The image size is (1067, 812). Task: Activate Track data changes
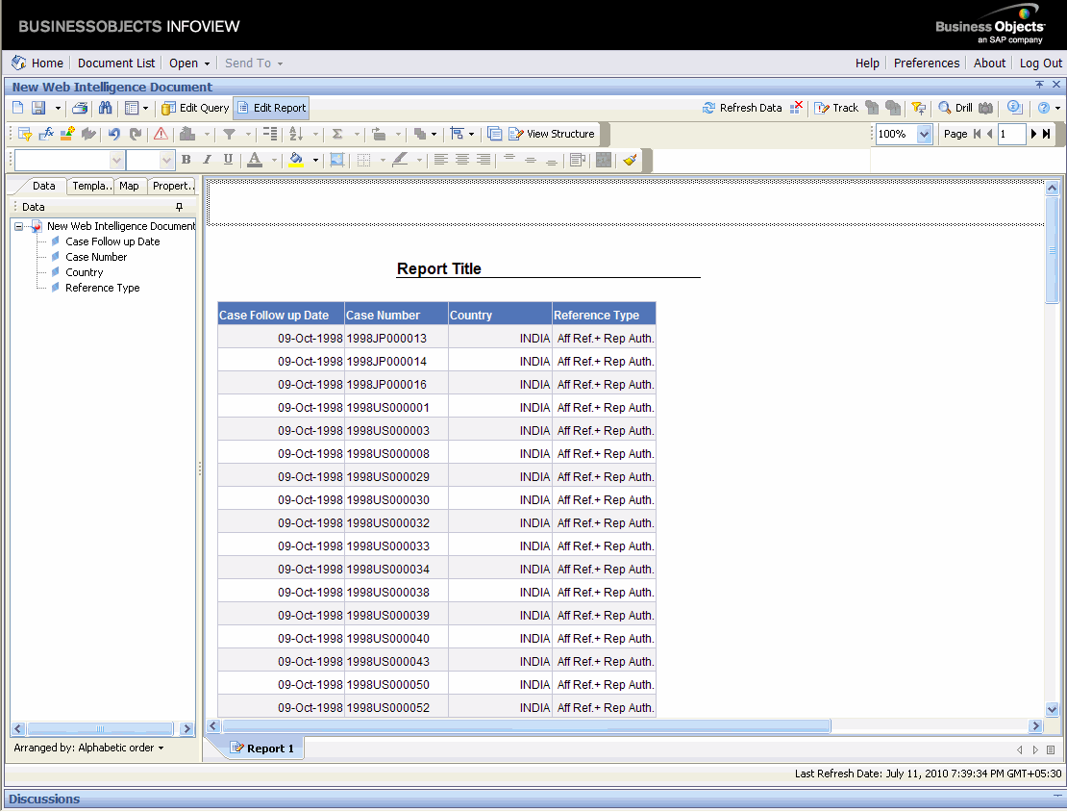point(837,108)
